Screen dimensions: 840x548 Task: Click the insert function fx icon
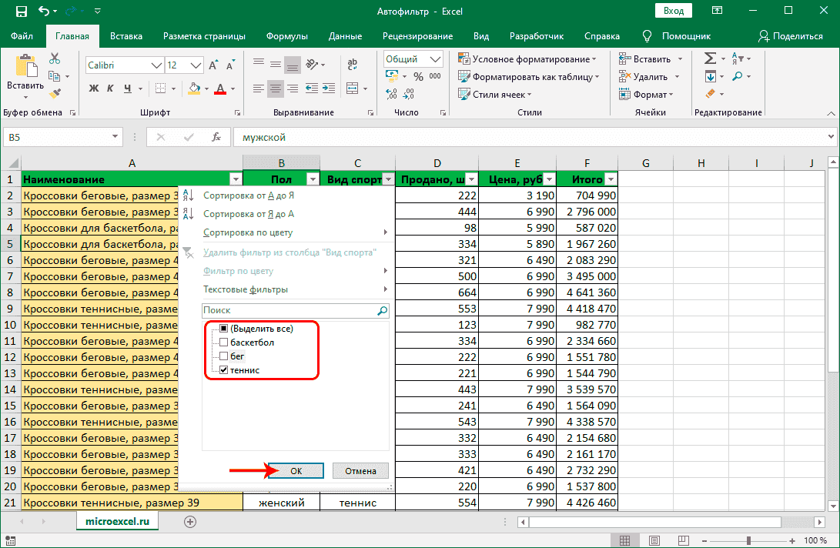point(216,138)
